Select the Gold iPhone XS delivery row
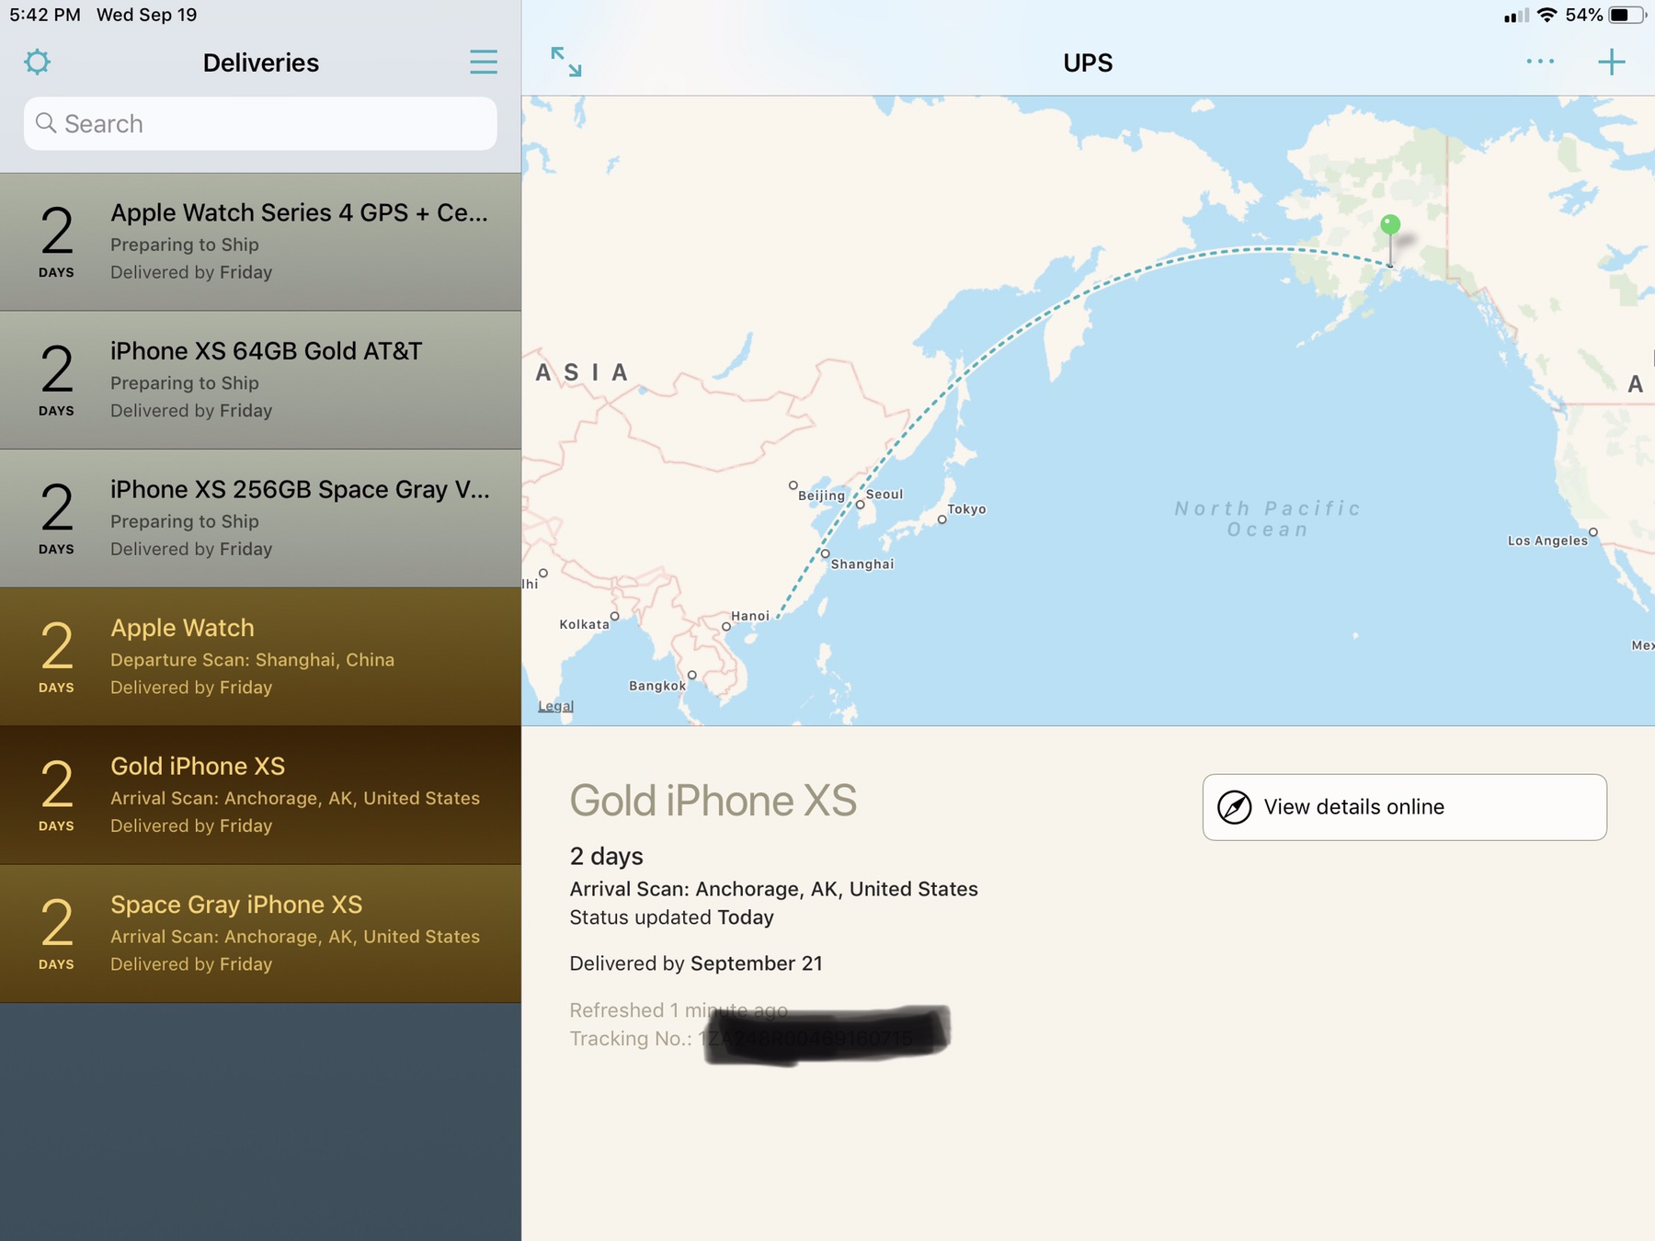Viewport: 1655px width, 1241px height. (260, 795)
